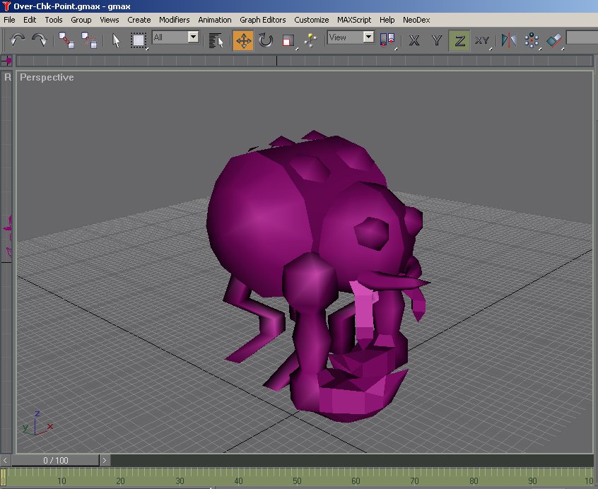Open the Help menu

pos(387,20)
